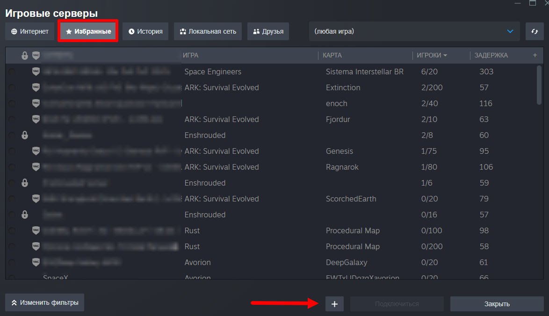Open the Друзья tab

268,31
